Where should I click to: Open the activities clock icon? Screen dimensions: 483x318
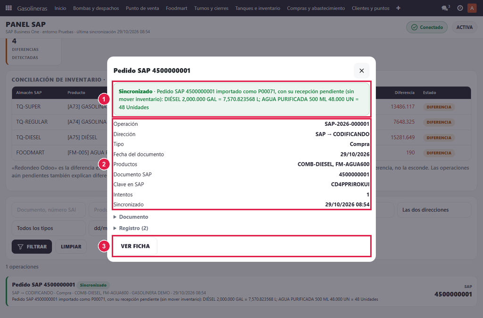tap(460, 8)
